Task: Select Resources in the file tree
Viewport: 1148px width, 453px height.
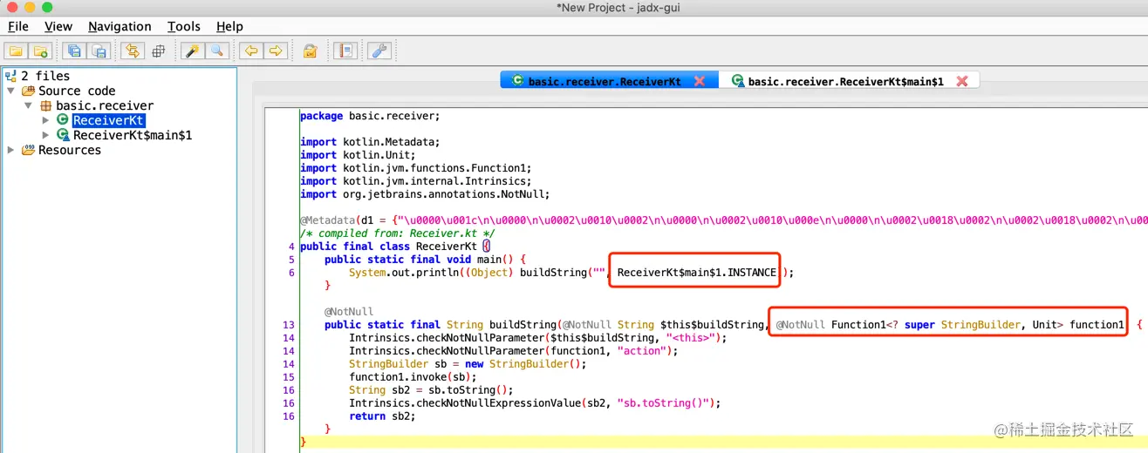Action: (x=70, y=150)
